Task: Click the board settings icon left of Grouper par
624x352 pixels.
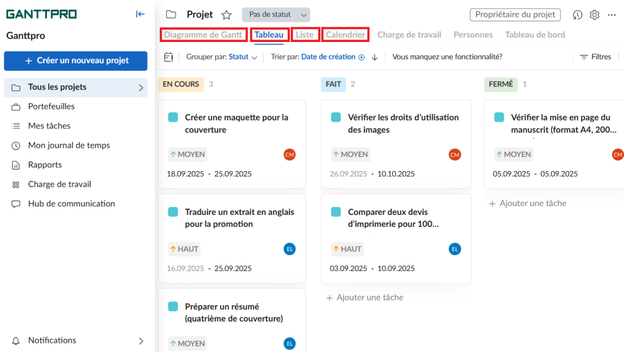Action: pos(168,56)
